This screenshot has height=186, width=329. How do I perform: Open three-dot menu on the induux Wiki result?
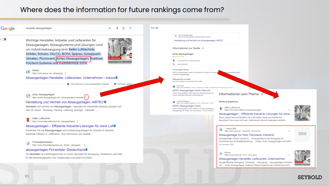(289, 131)
